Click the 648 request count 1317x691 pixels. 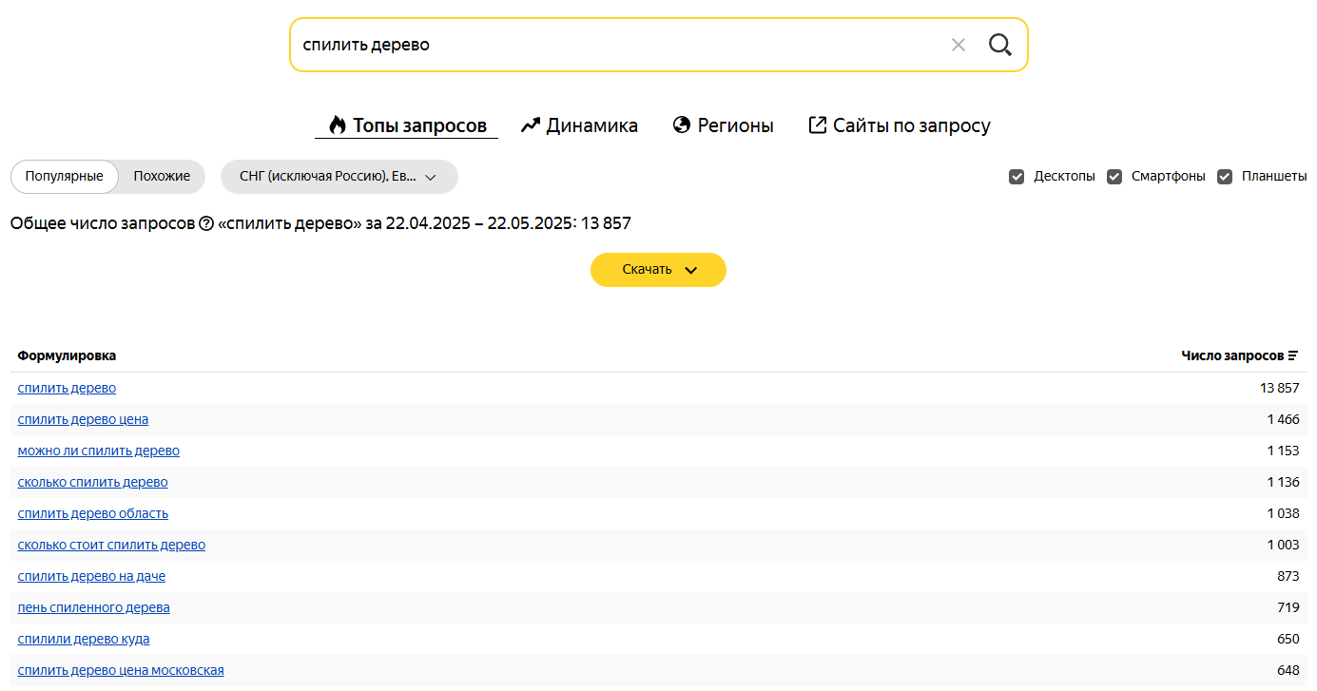click(1288, 670)
